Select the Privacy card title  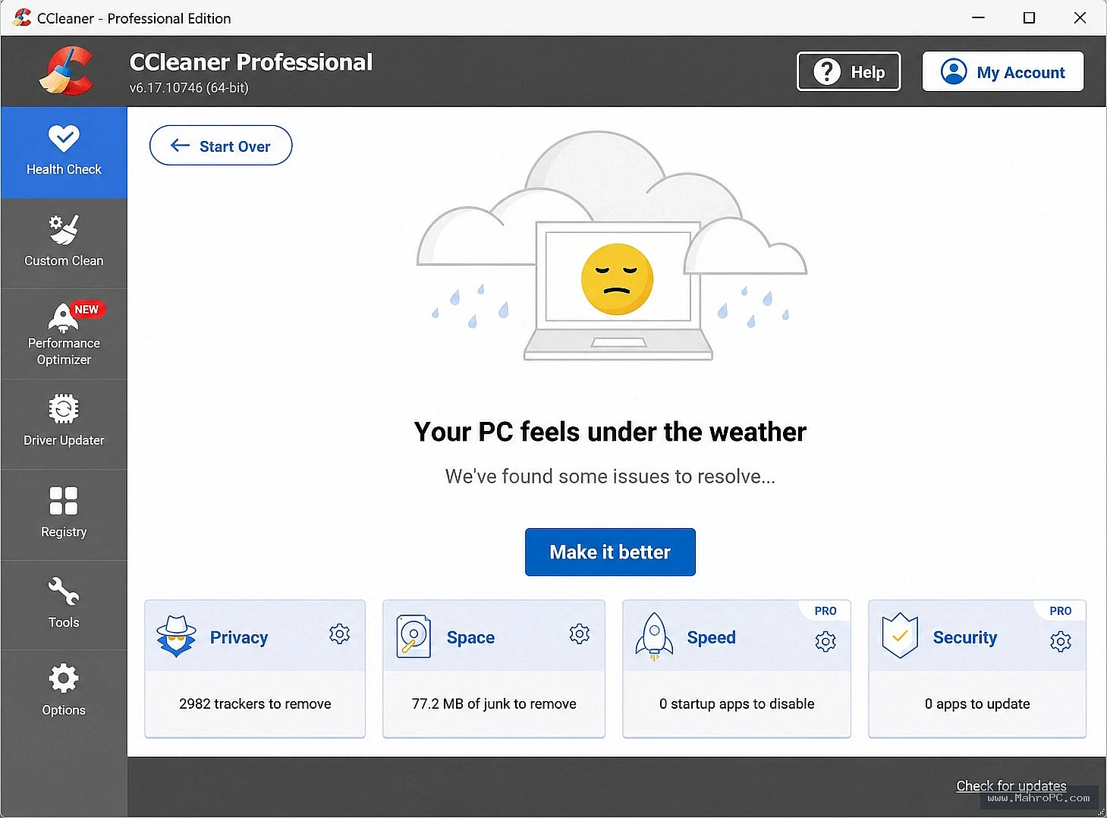(239, 637)
